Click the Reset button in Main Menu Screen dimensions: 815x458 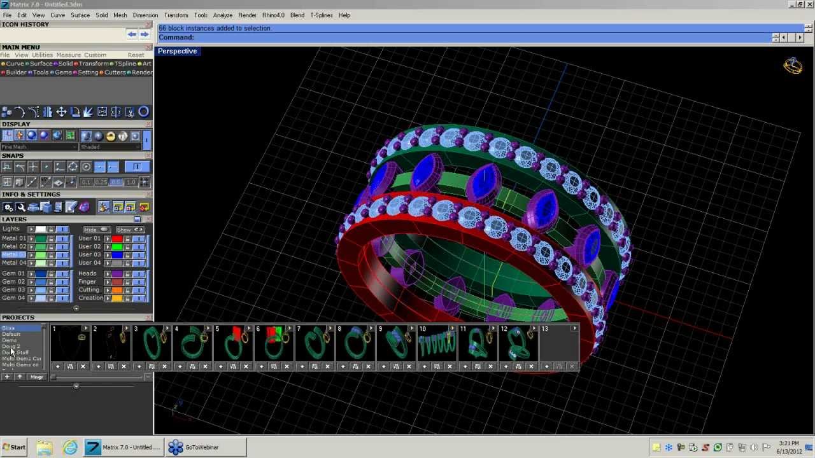pyautogui.click(x=136, y=55)
